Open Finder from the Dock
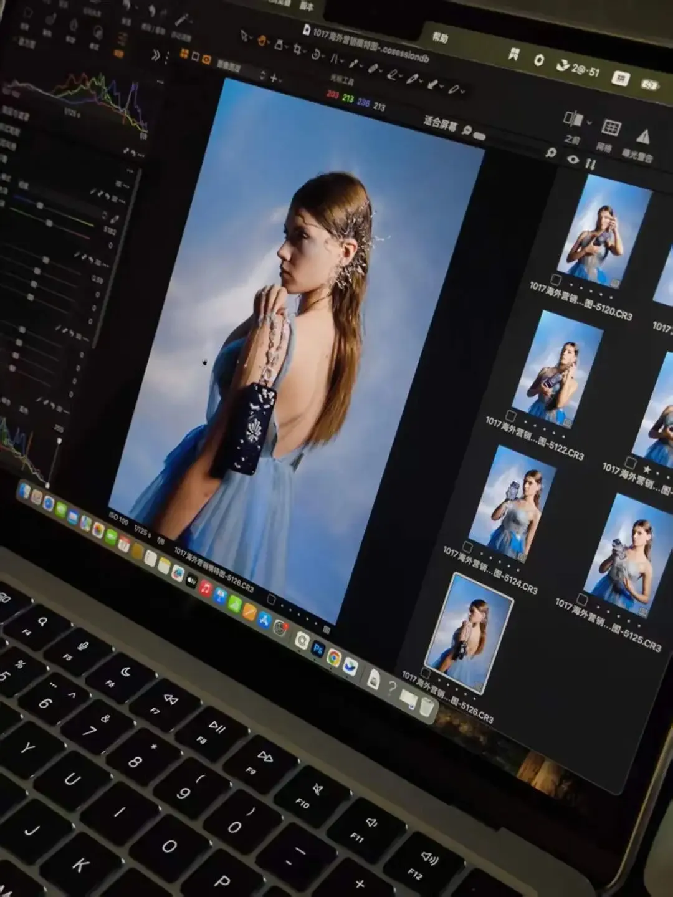 [x=25, y=491]
